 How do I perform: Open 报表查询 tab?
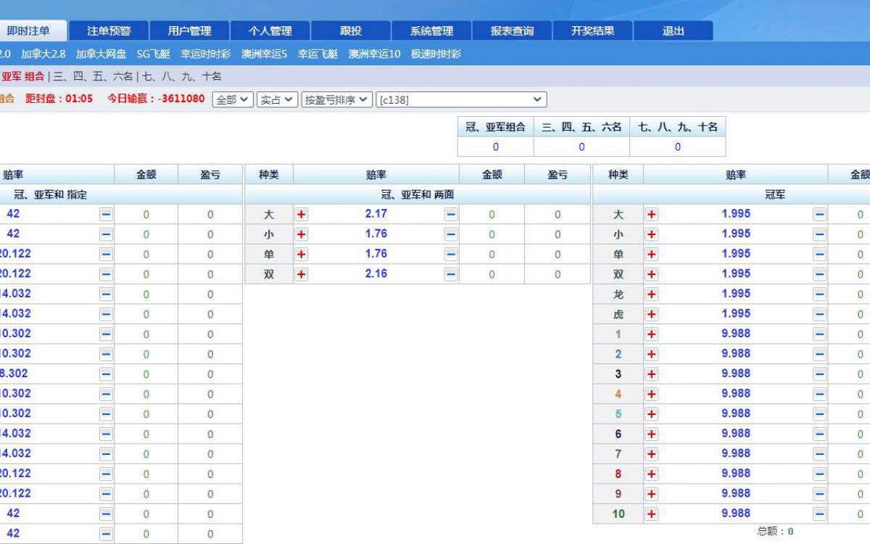[x=512, y=30]
